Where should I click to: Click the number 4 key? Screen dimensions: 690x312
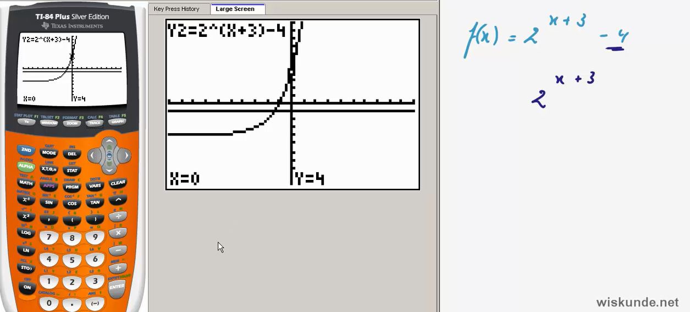[x=49, y=259]
